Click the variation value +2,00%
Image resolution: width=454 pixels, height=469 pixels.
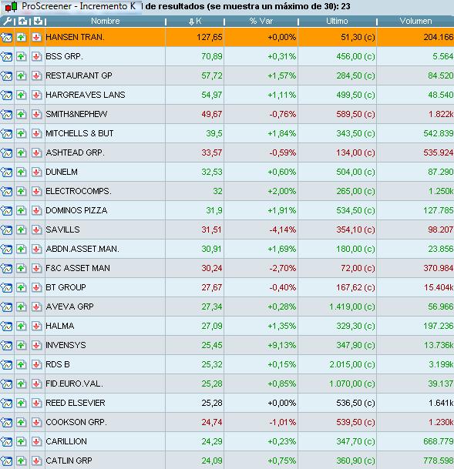(281, 192)
